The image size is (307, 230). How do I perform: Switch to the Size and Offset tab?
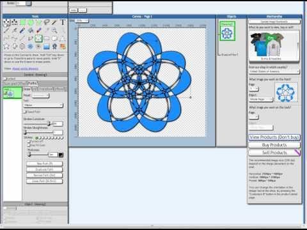pyautogui.click(x=15, y=83)
